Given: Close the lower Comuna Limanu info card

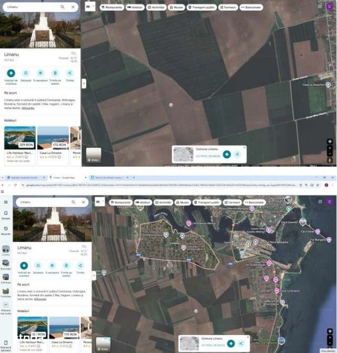Looking at the screenshot, I should [x=248, y=337].
